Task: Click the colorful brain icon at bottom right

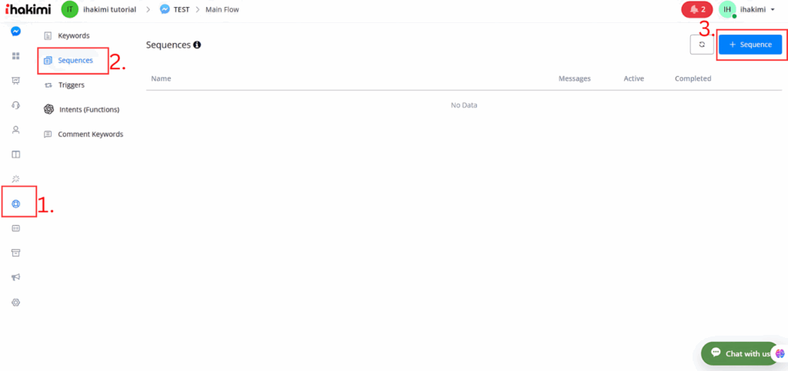Action: point(780,353)
